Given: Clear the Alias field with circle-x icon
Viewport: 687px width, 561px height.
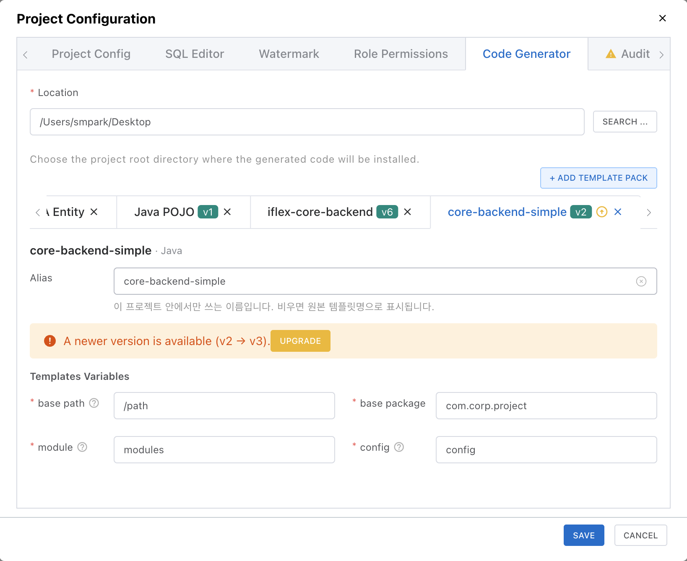Looking at the screenshot, I should tap(641, 281).
